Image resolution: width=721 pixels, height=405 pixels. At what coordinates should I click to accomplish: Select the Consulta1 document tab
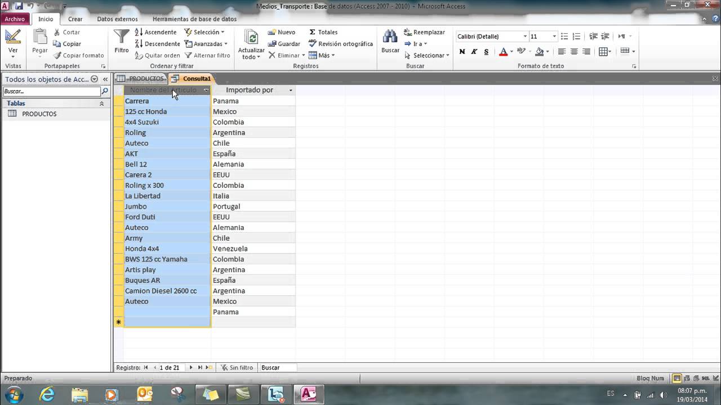192,79
